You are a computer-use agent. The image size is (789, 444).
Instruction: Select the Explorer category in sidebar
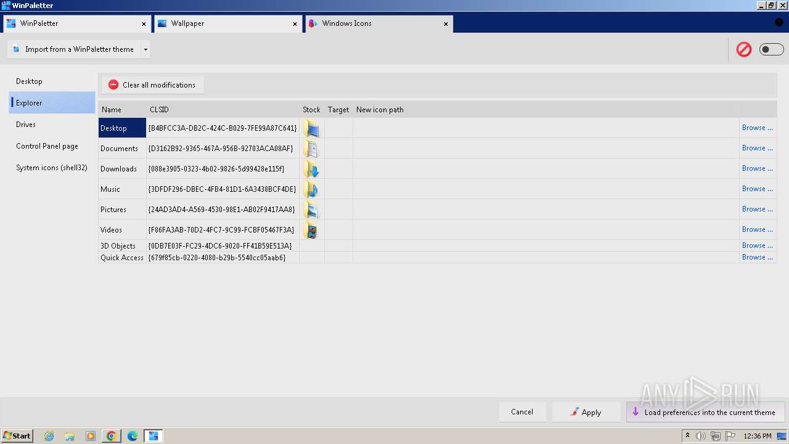click(52, 103)
